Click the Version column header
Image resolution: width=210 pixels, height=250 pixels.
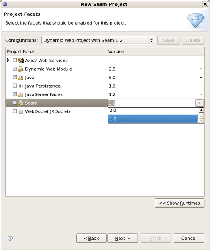[x=155, y=52]
